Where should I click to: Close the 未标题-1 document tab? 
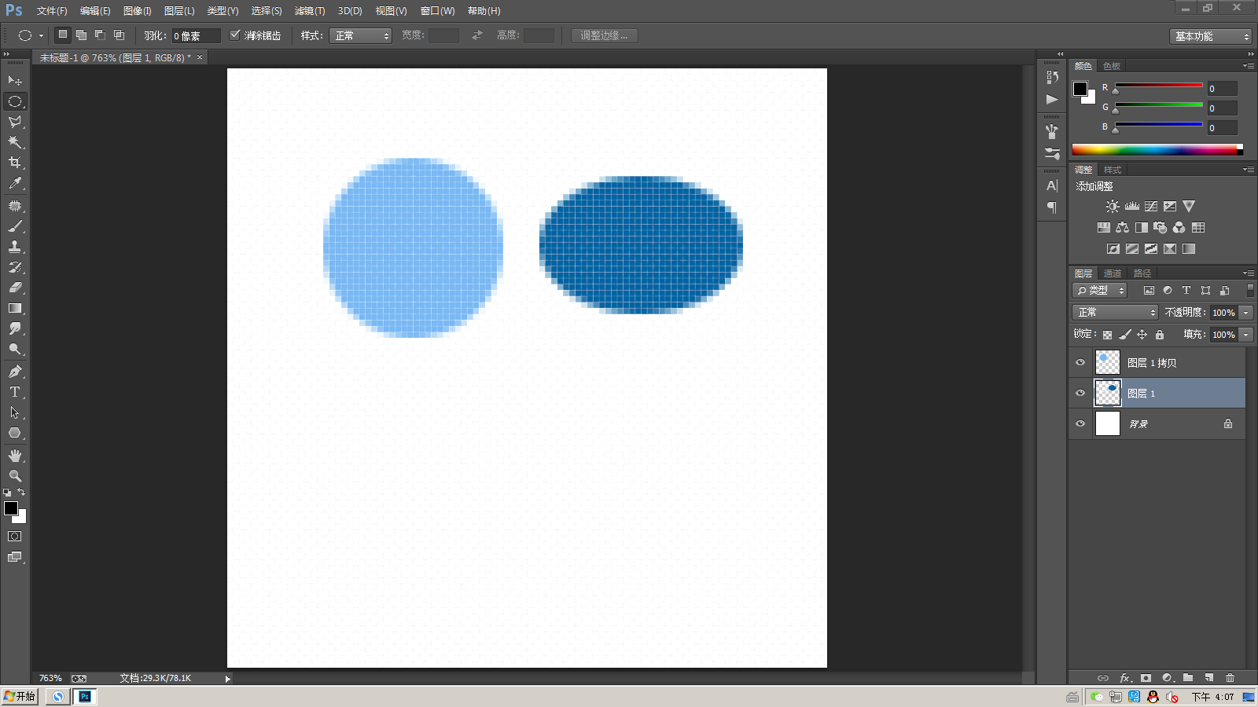[x=200, y=57]
